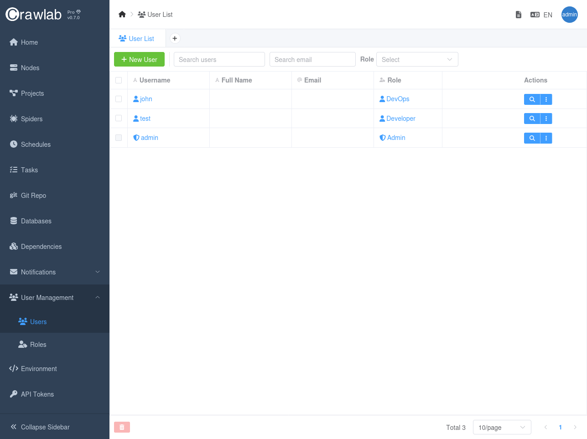Change the 10/page size dropdown
The image size is (587, 439).
[502, 427]
